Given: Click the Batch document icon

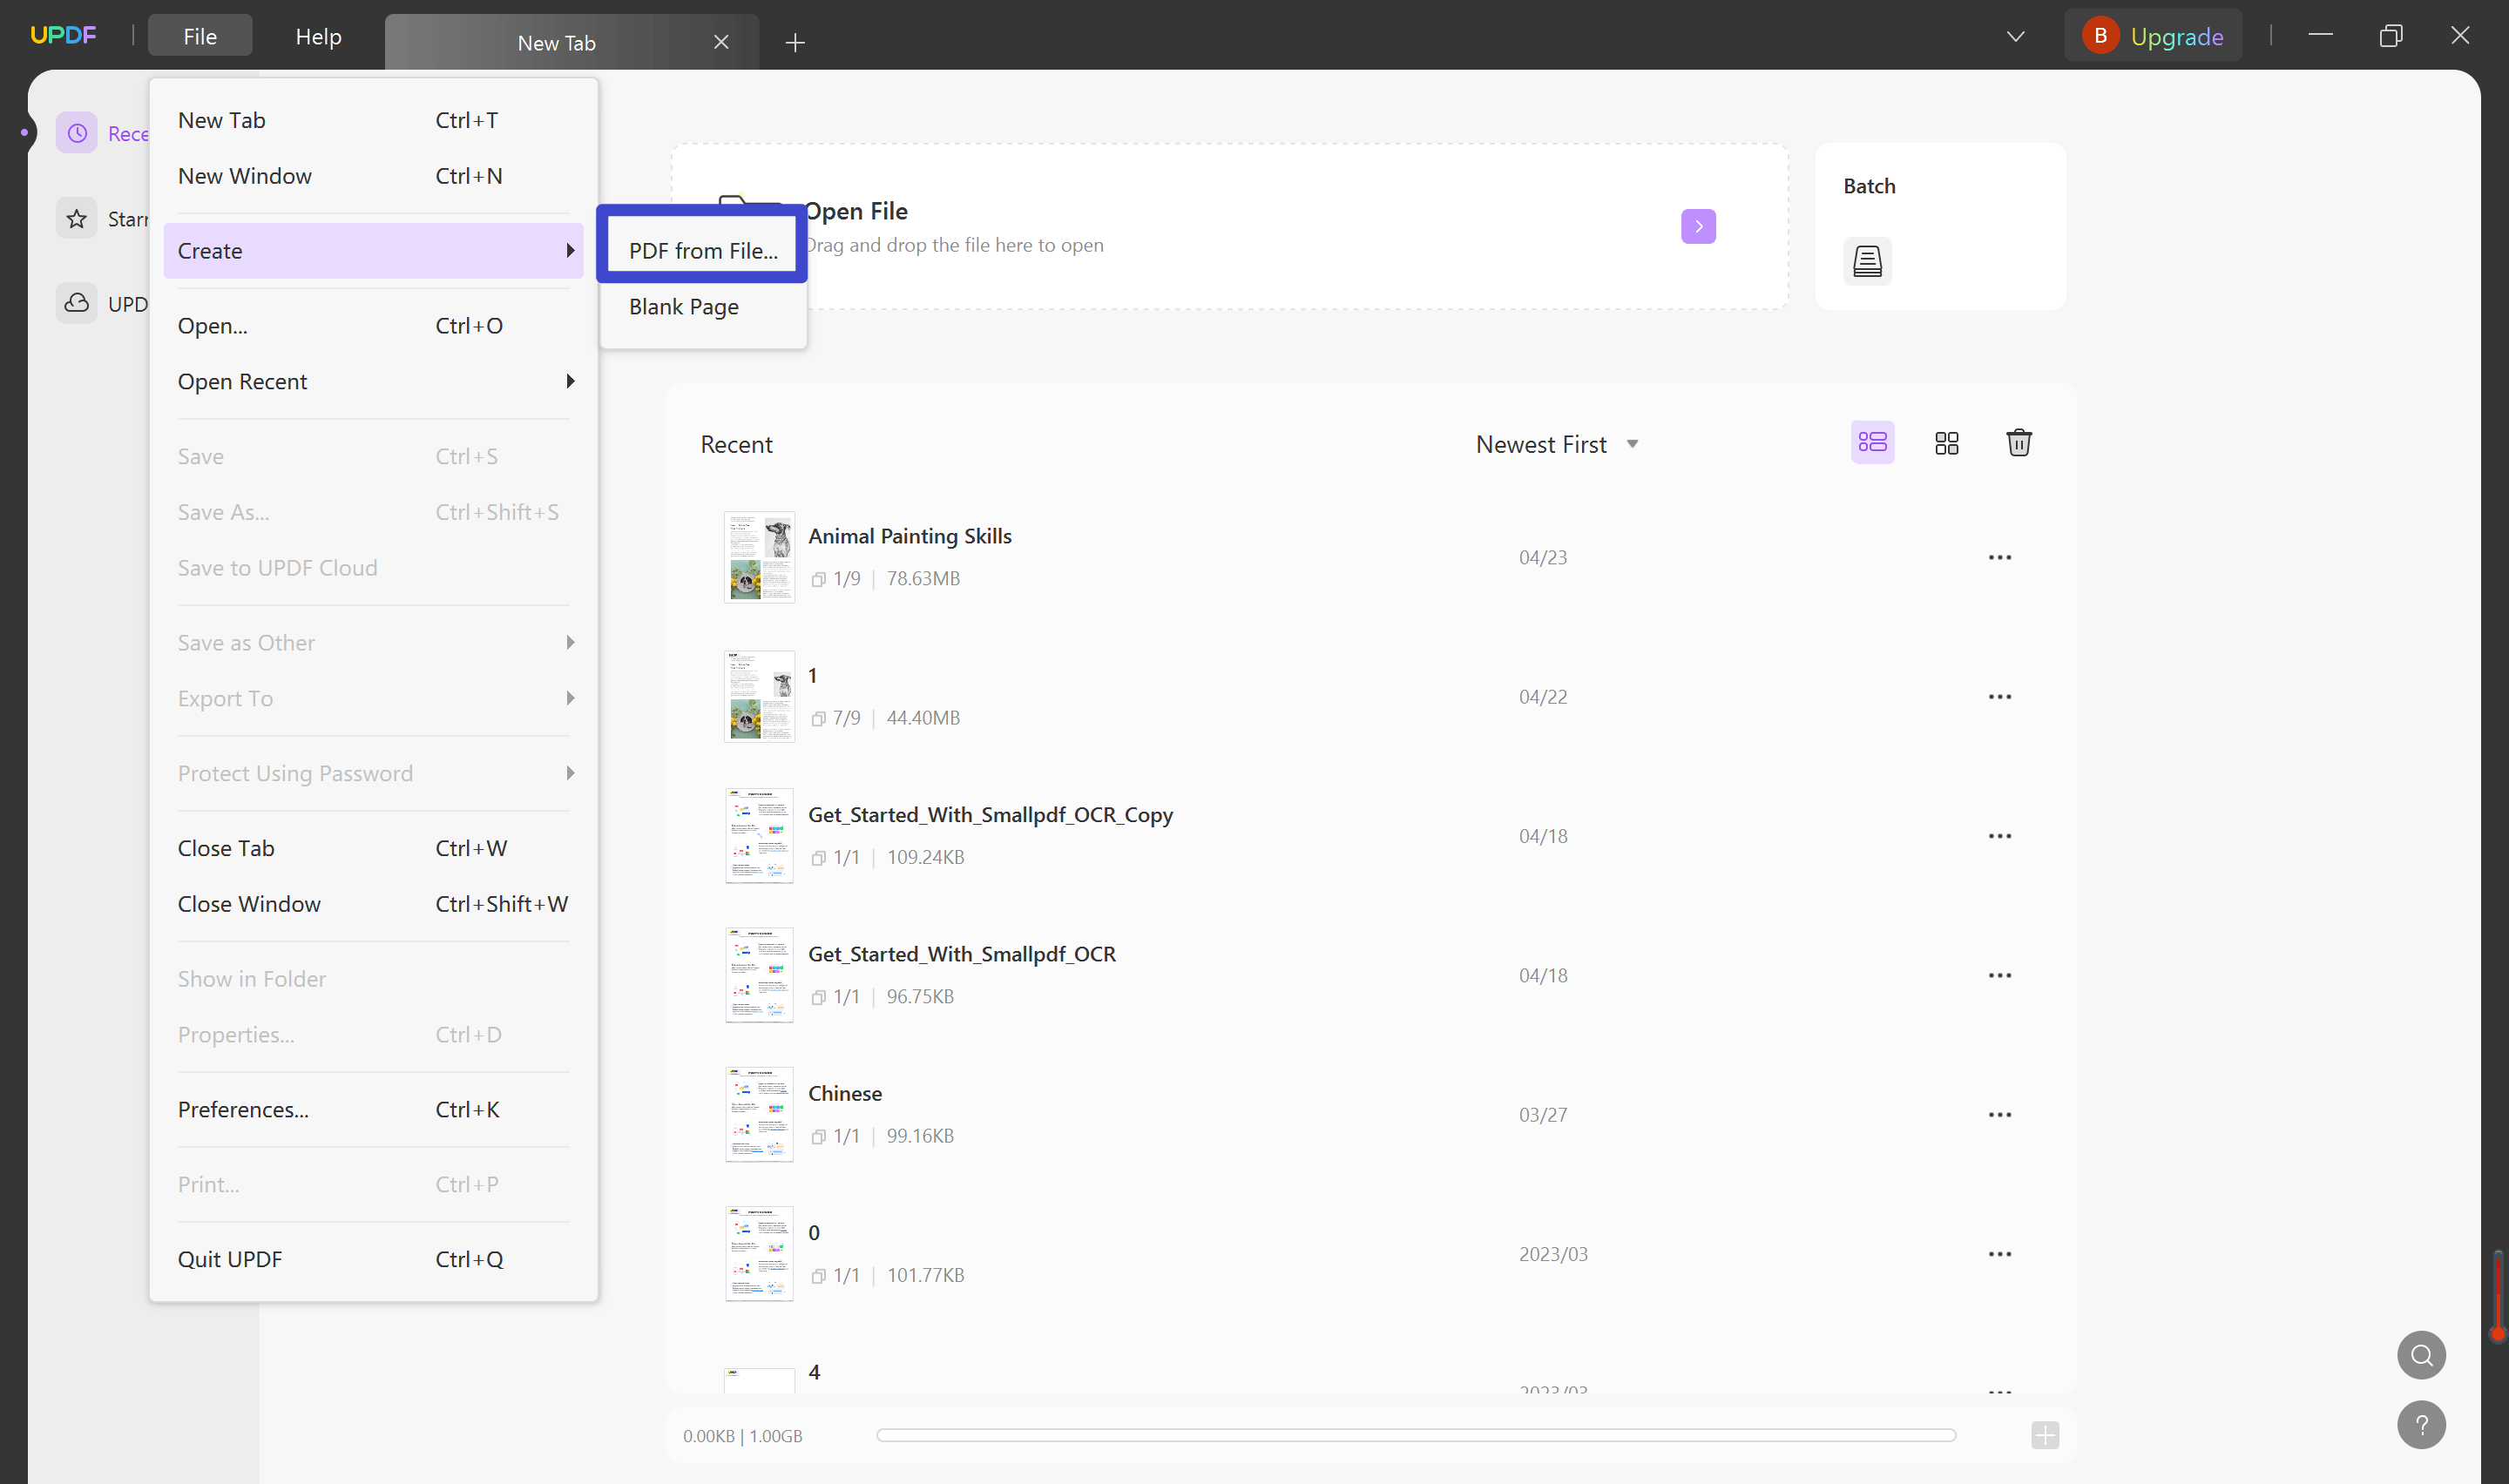Looking at the screenshot, I should point(1866,261).
